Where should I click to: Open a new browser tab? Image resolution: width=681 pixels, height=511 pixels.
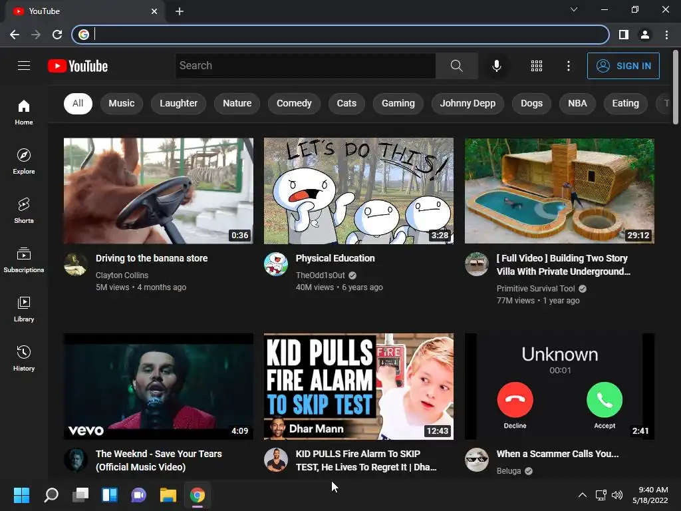pyautogui.click(x=180, y=11)
